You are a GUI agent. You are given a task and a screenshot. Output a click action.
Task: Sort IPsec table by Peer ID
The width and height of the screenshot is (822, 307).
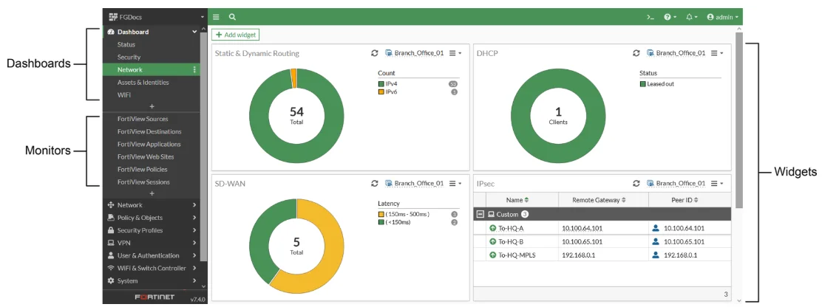click(x=685, y=200)
